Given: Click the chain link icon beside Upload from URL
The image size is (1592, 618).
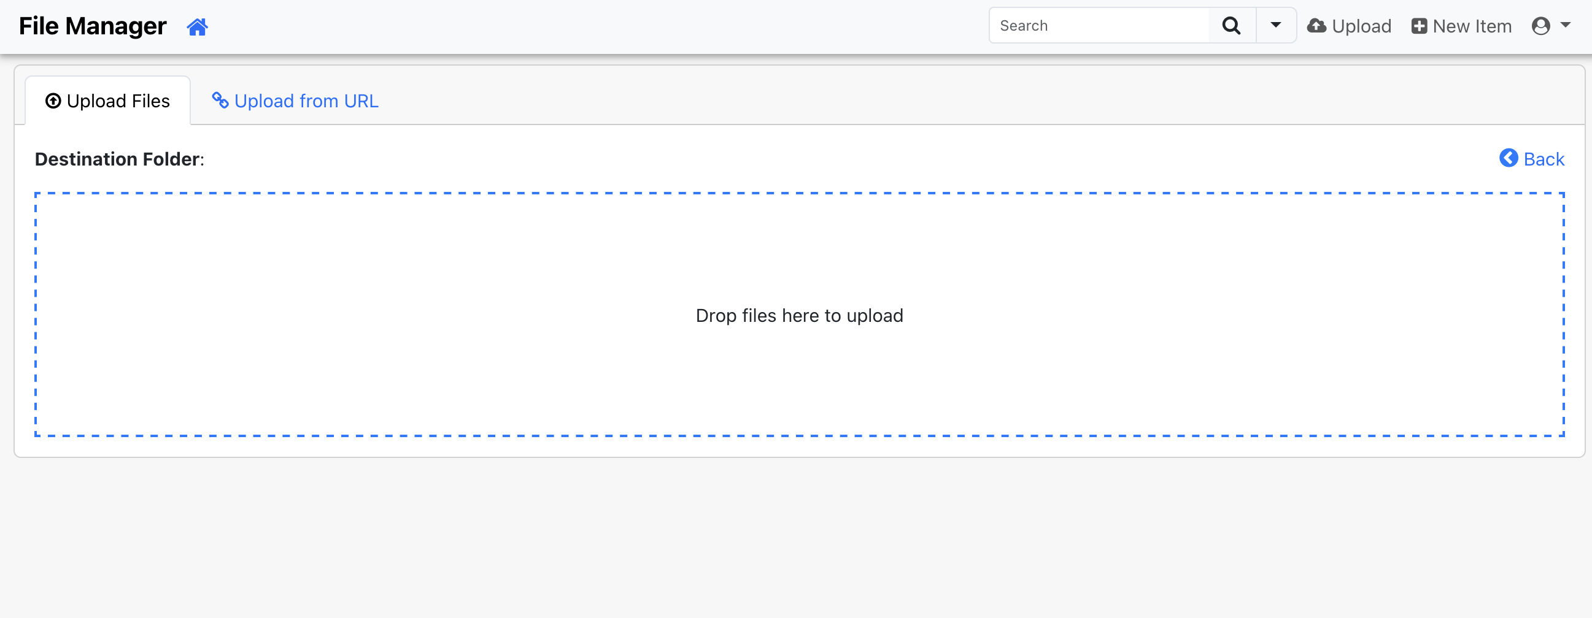Looking at the screenshot, I should click(220, 100).
